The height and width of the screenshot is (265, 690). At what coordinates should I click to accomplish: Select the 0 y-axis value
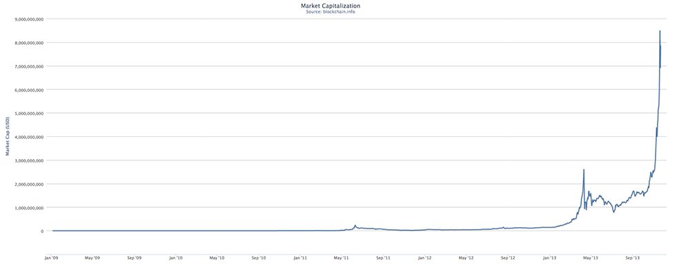click(x=42, y=231)
